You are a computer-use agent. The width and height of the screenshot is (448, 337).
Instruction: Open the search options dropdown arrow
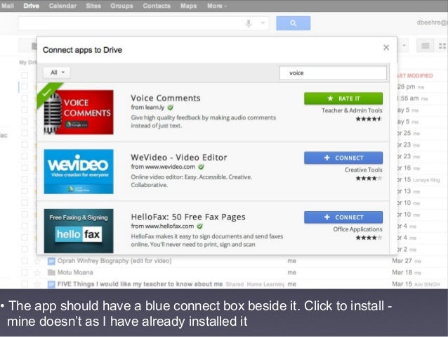(x=263, y=23)
